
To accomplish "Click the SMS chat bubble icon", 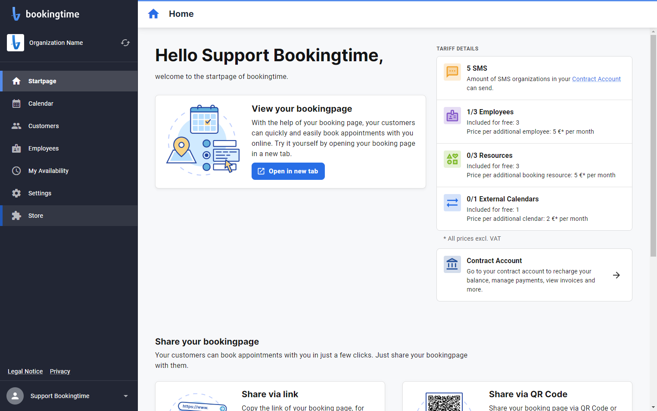I will click(x=452, y=72).
